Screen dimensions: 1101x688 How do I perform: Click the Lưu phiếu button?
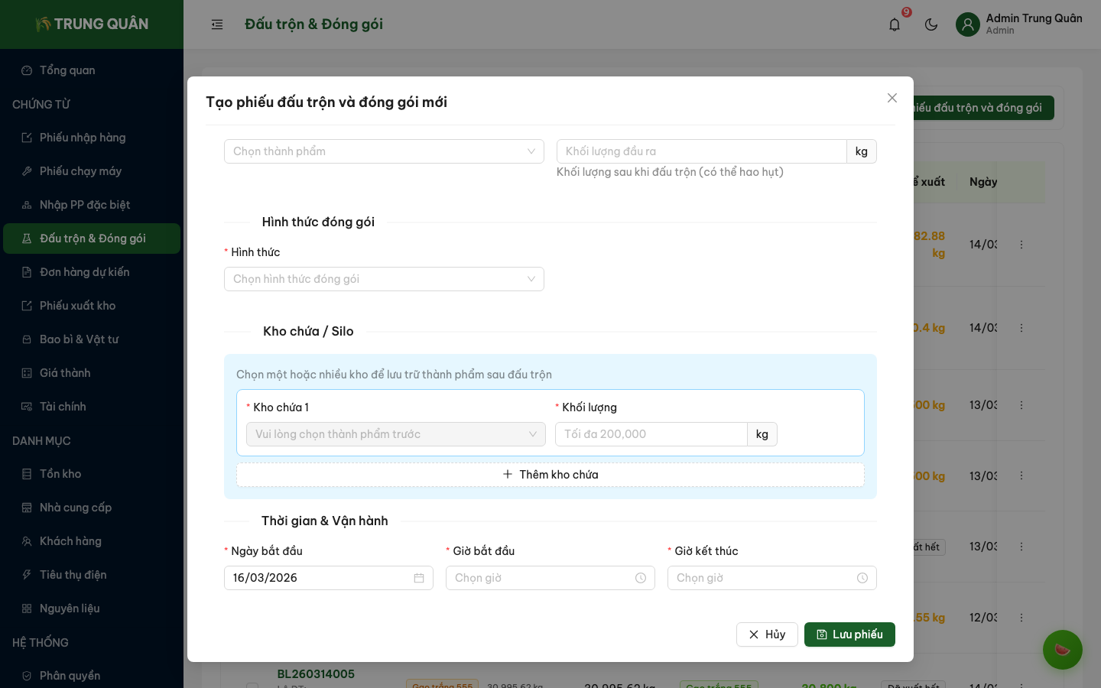849,634
